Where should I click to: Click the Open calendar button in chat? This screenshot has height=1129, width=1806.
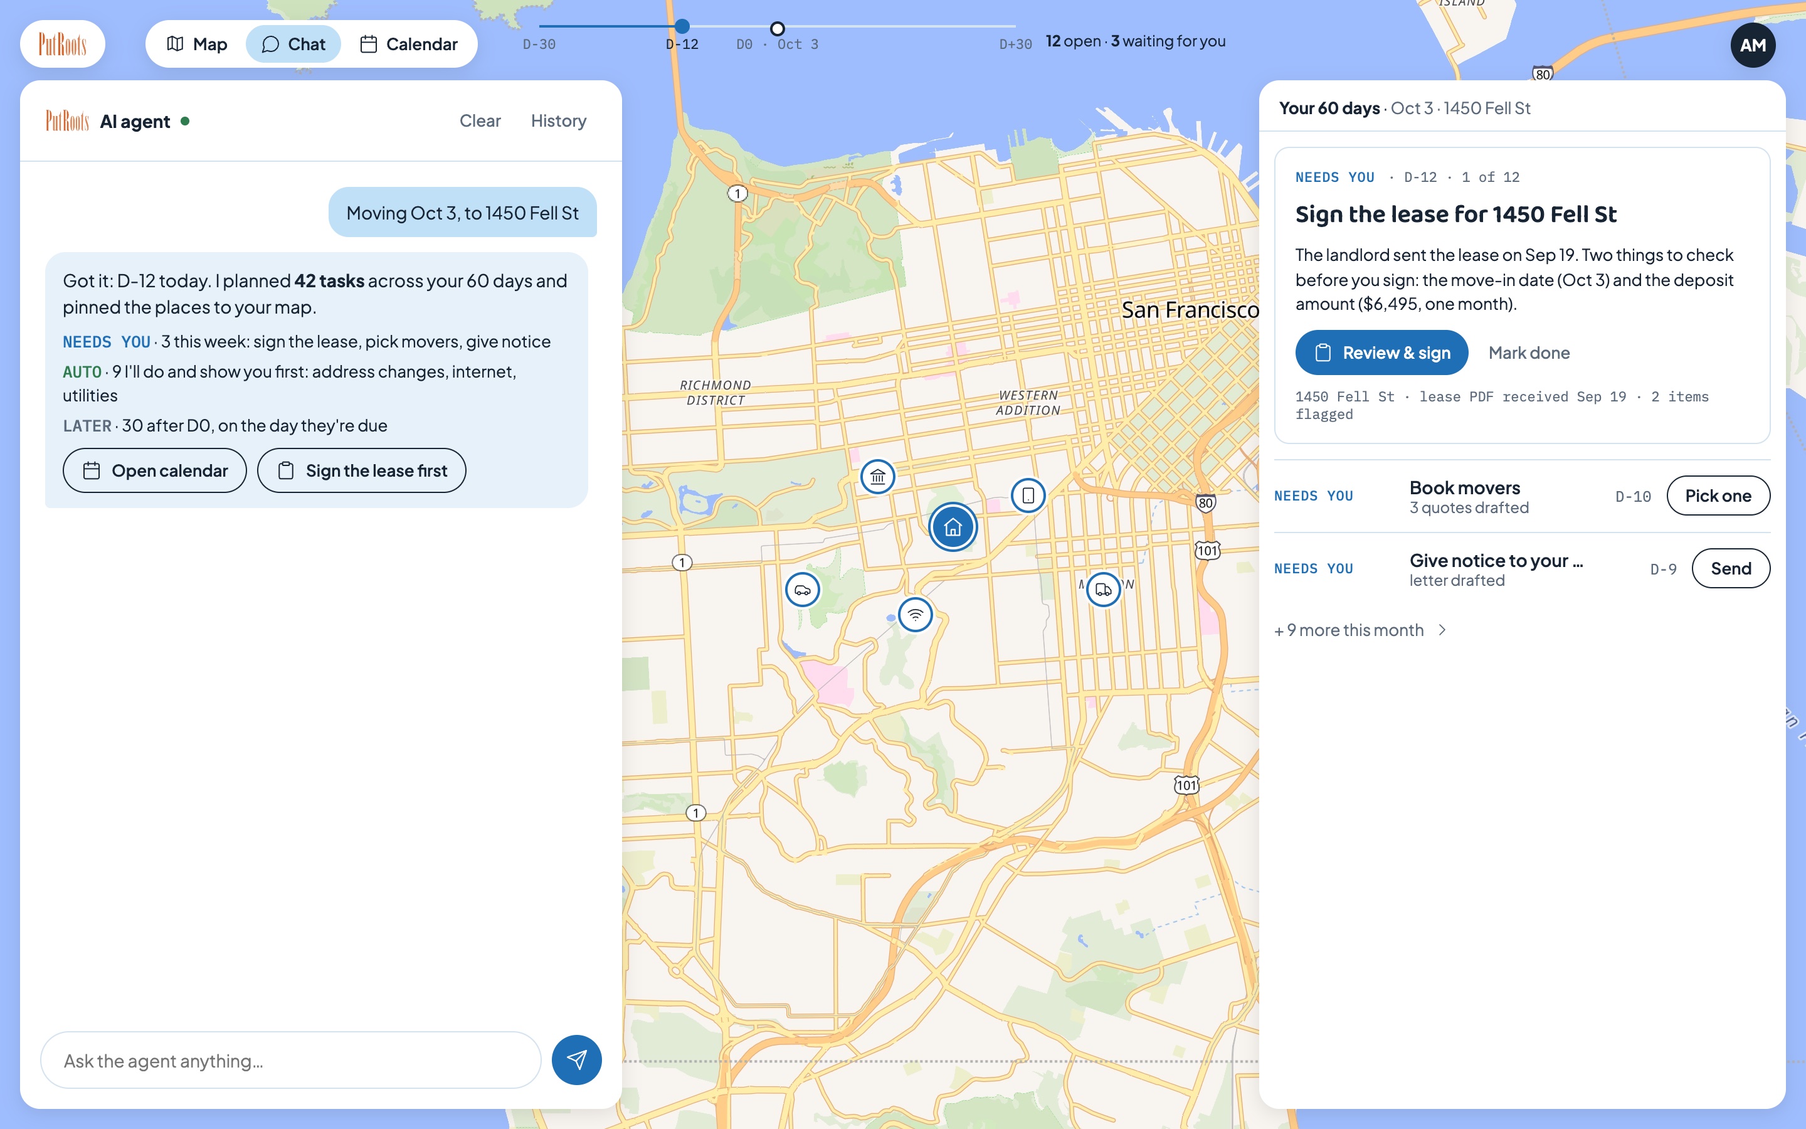pyautogui.click(x=154, y=470)
